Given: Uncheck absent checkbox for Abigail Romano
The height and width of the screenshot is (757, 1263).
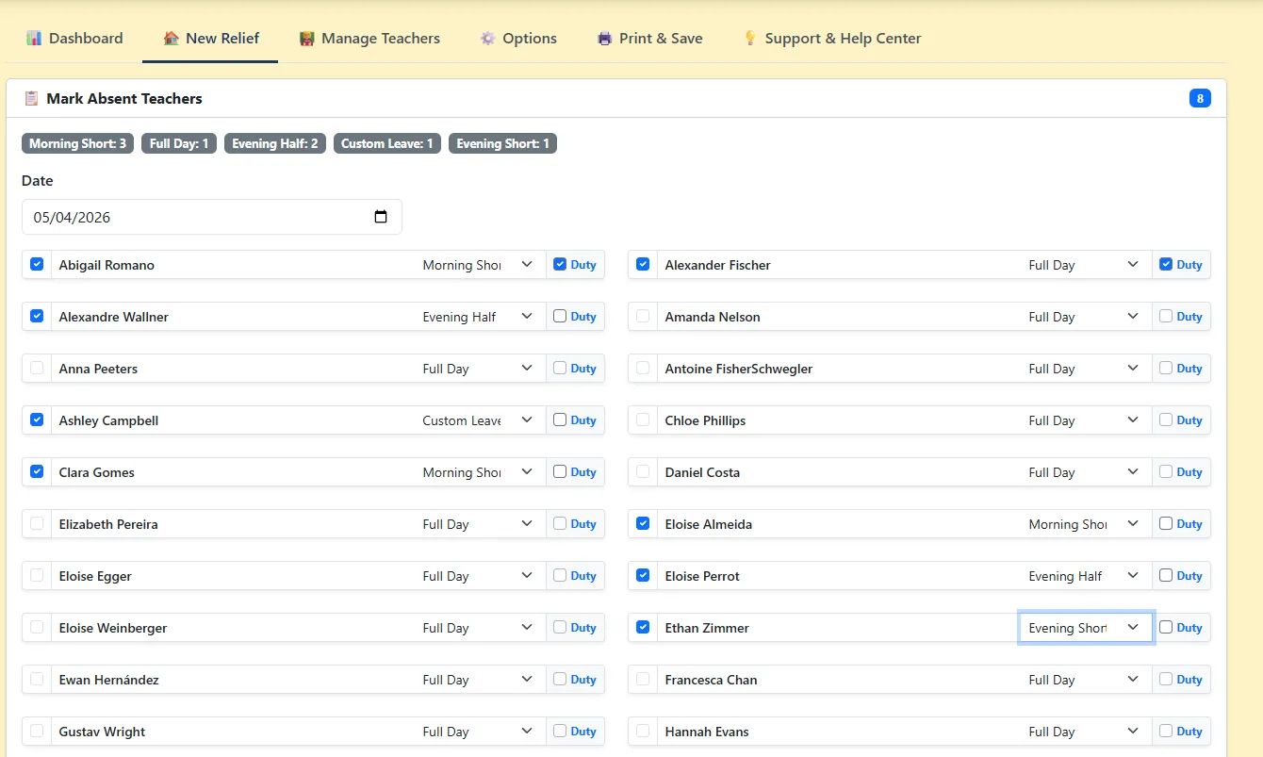Looking at the screenshot, I should click(x=37, y=264).
